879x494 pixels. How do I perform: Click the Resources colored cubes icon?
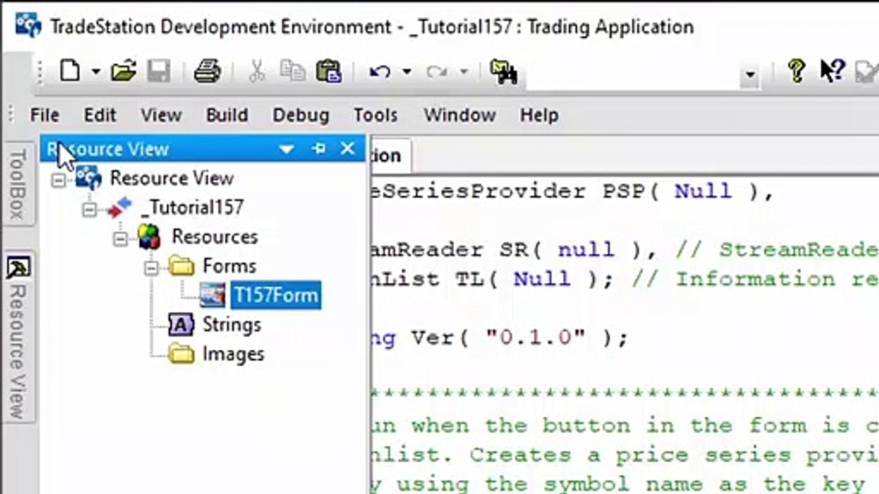[150, 237]
